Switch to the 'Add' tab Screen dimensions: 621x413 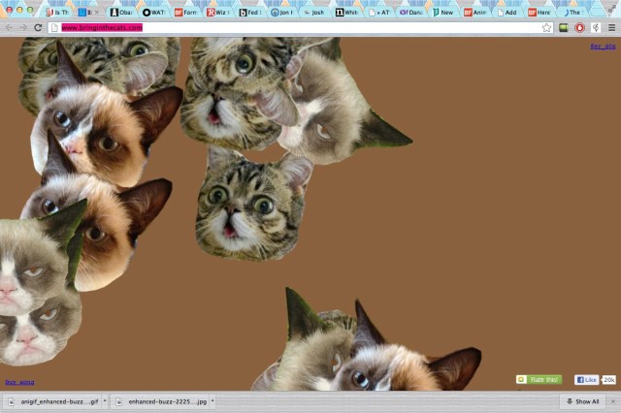tap(507, 13)
